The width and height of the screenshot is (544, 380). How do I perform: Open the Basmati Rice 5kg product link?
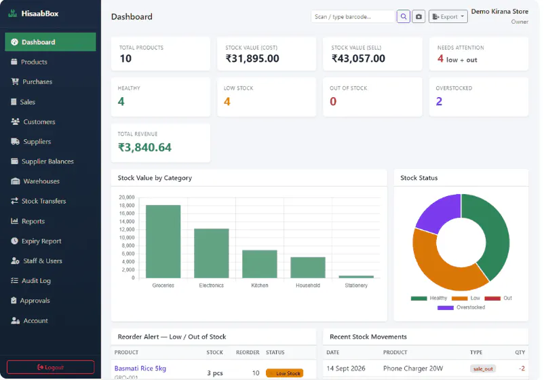140,368
